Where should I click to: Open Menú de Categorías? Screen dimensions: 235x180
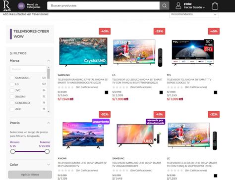pos(34,6)
